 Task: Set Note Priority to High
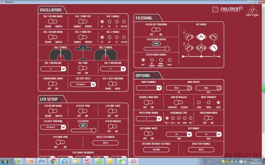pyautogui.click(x=208, y=102)
